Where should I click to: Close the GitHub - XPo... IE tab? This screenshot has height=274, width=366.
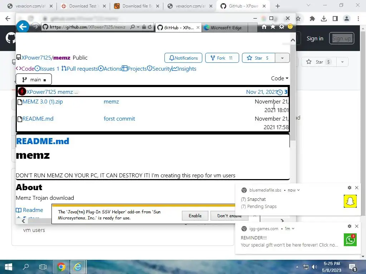pyautogui.click(x=198, y=27)
